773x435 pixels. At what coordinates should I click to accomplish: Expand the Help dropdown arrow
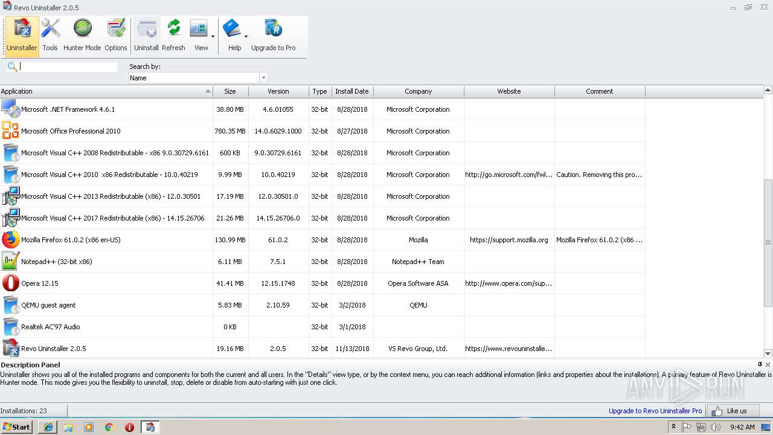click(246, 36)
